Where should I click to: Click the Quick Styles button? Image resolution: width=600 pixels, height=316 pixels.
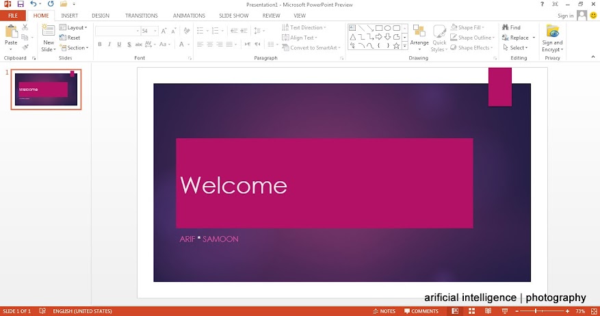(439, 38)
